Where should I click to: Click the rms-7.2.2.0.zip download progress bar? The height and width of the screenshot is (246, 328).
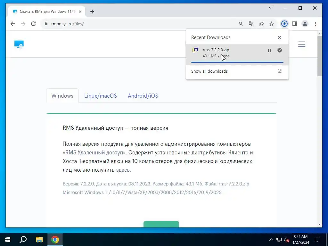[x=237, y=62]
